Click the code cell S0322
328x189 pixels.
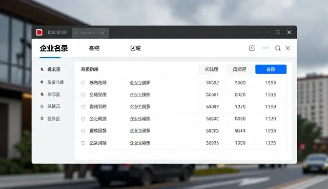(x=212, y=83)
